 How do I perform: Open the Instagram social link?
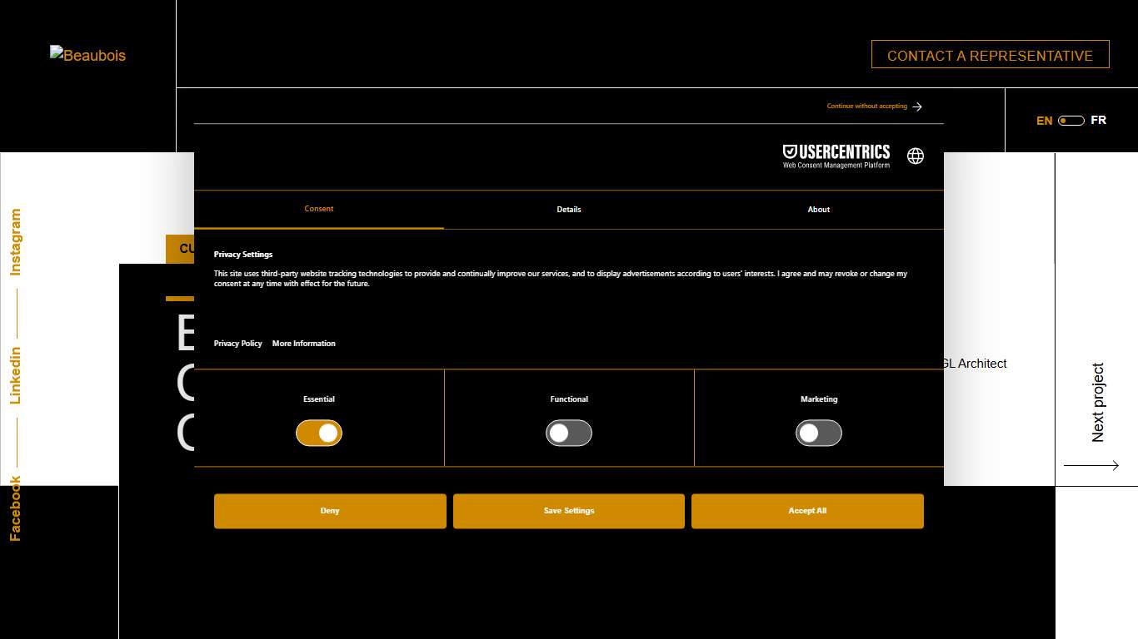(15, 242)
